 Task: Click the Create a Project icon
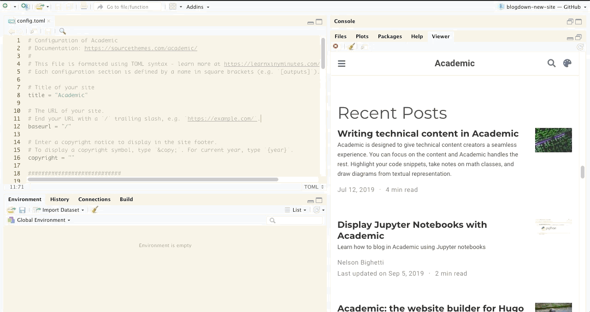(x=25, y=7)
